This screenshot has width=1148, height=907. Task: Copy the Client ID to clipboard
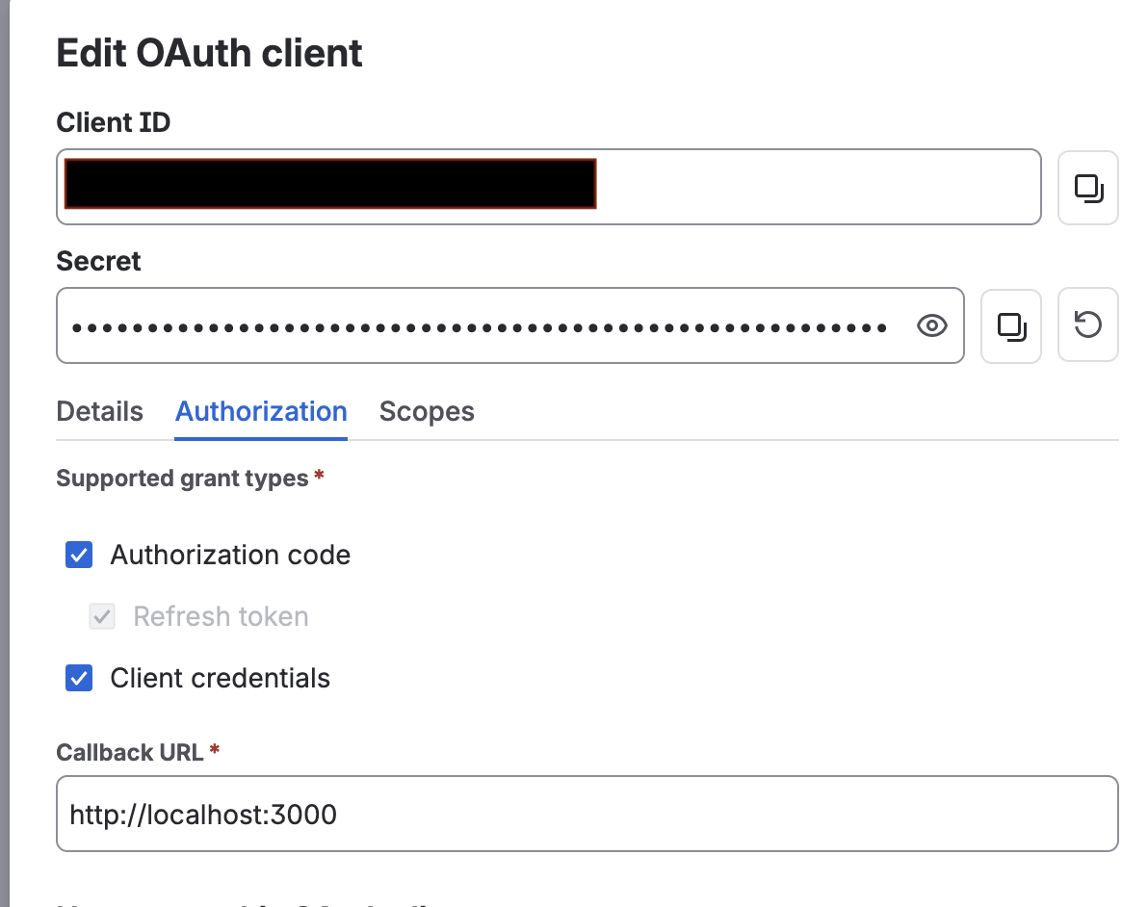point(1088,188)
